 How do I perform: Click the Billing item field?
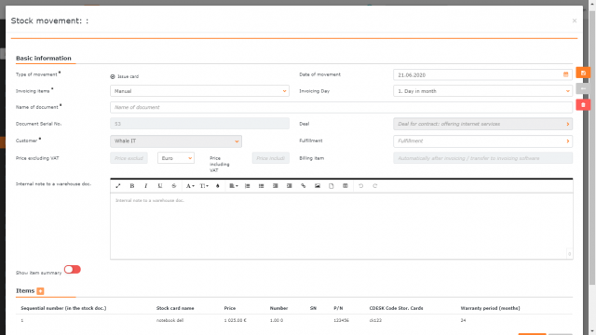(x=482, y=158)
